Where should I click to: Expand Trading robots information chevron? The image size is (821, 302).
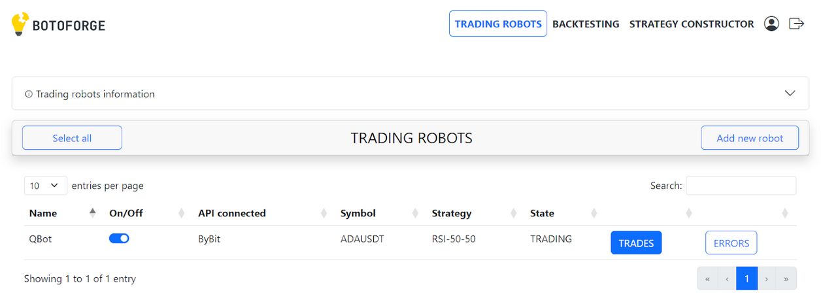click(x=790, y=93)
